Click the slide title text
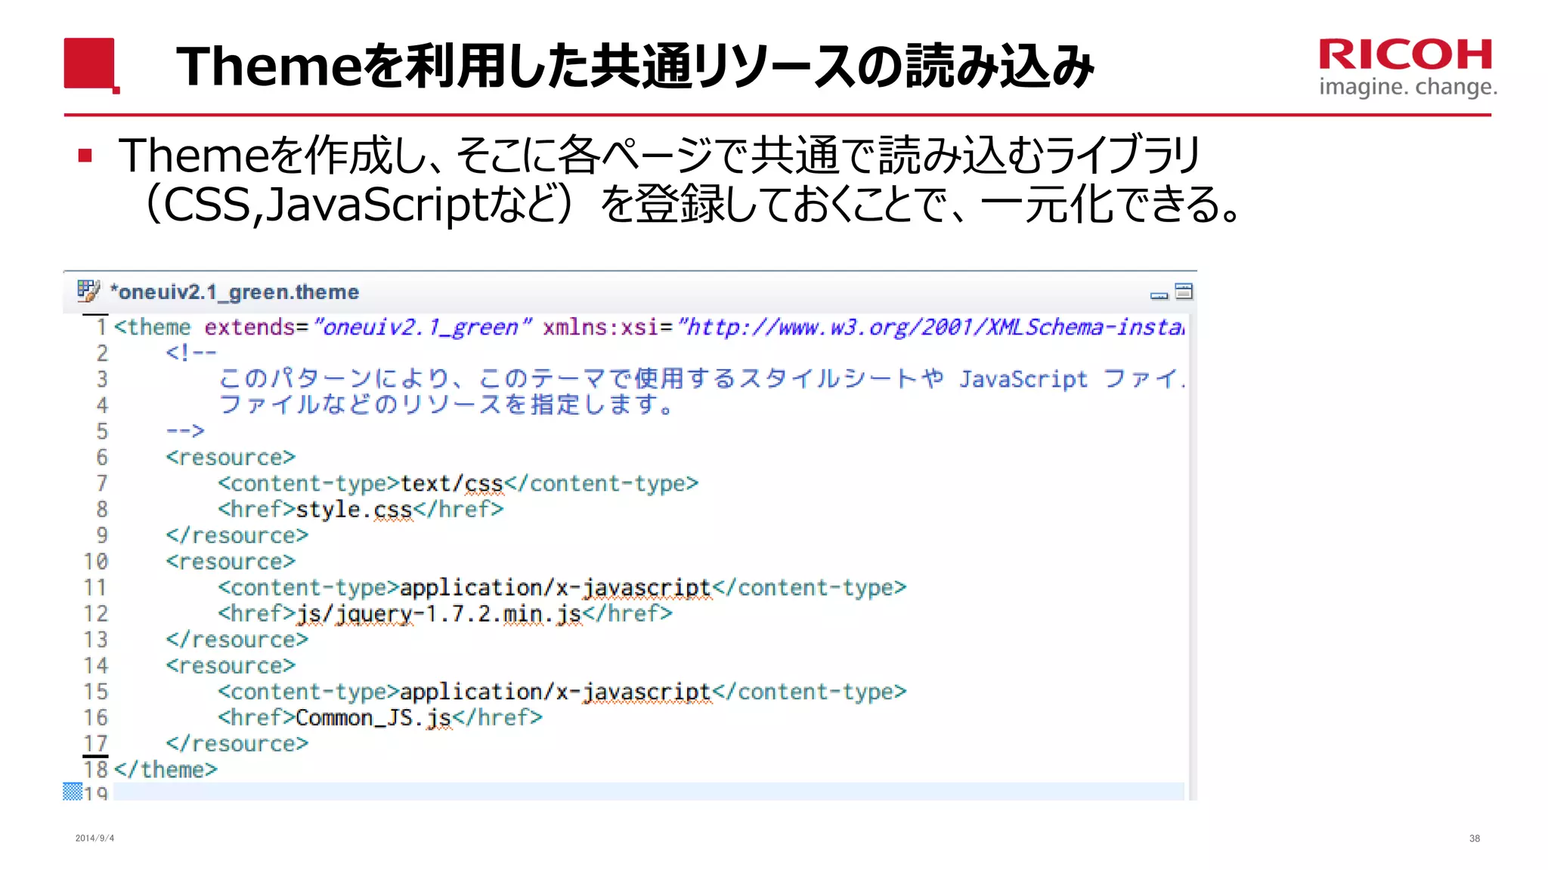 point(635,66)
